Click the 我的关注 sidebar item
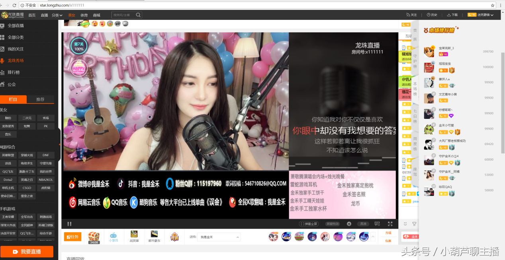Image resolution: width=505 pixels, height=260 pixels. [x=16, y=49]
